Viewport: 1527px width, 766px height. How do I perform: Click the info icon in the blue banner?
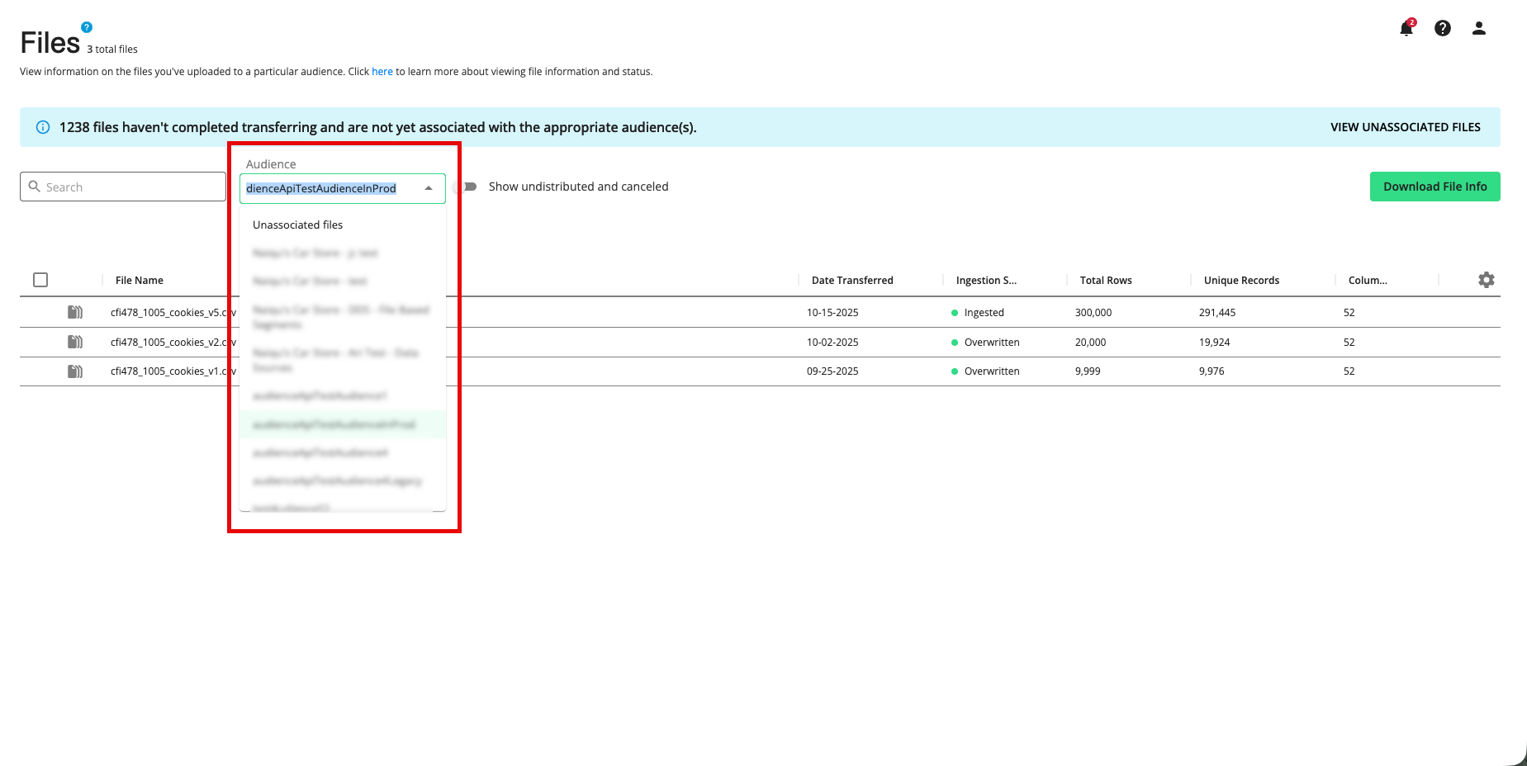(x=43, y=127)
